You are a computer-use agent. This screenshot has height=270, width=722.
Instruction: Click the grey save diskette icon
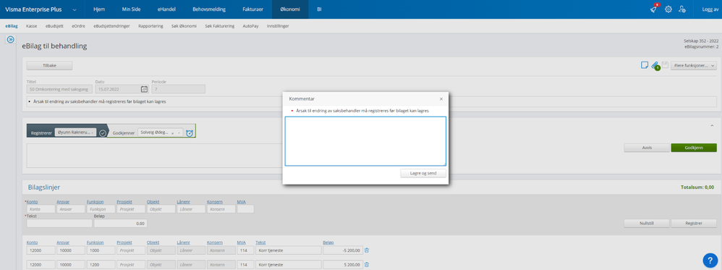click(x=665, y=65)
